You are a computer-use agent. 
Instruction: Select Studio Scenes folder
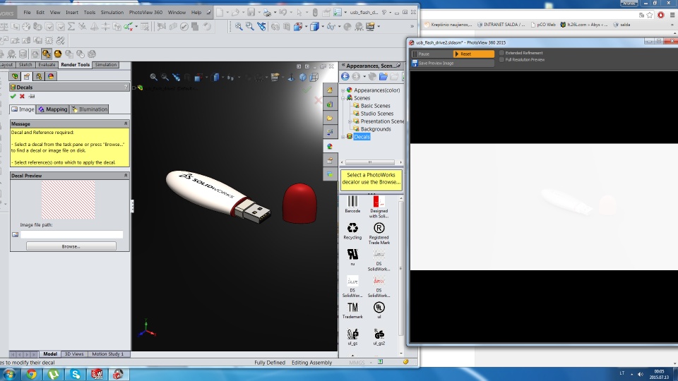pos(376,114)
